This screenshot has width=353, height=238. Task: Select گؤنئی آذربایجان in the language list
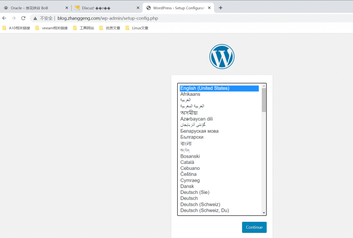[x=219, y=125]
